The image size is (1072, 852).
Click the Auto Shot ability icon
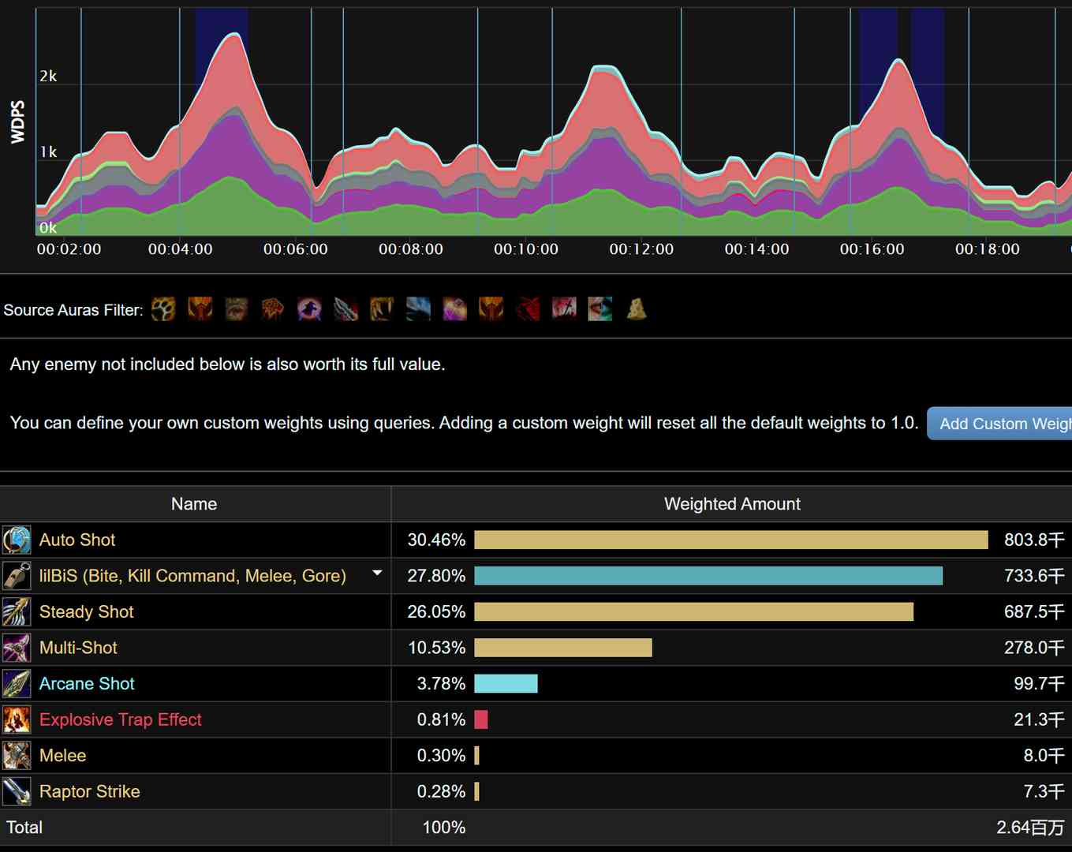17,540
